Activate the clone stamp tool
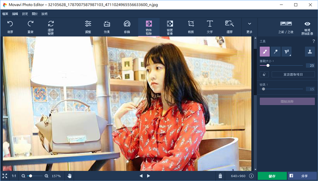Image resolution: width=318 pixels, height=181 pixels. point(310,51)
